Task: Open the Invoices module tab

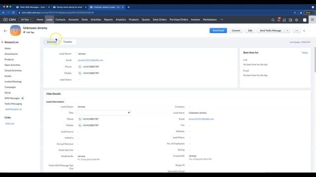Action: pos(196,20)
